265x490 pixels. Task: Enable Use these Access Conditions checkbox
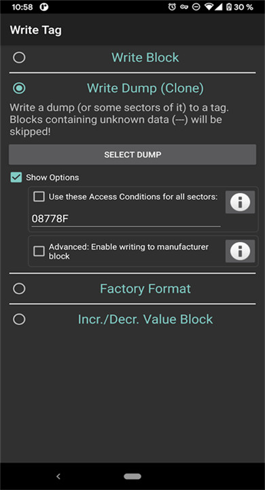pos(39,197)
